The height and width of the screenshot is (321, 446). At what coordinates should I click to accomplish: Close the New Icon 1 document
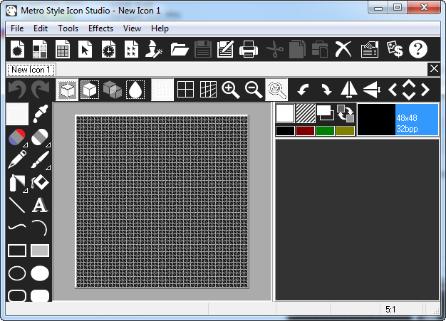434,69
